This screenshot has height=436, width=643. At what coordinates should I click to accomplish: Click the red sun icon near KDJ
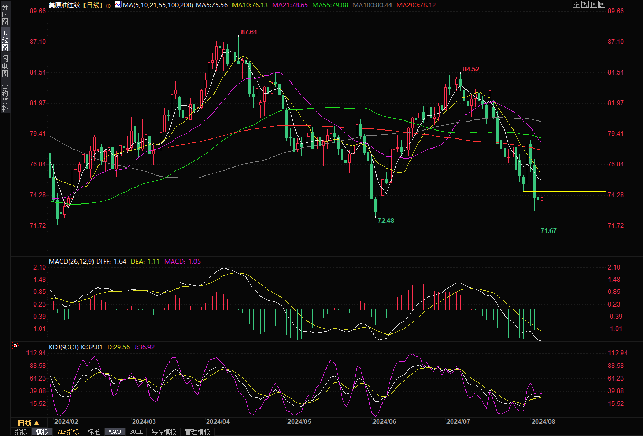pyautogui.click(x=15, y=346)
